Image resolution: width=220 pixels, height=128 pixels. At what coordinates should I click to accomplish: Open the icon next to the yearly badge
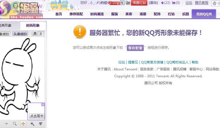tap(128, 3)
